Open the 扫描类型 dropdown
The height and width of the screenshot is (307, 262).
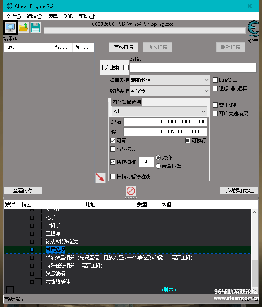170,80
